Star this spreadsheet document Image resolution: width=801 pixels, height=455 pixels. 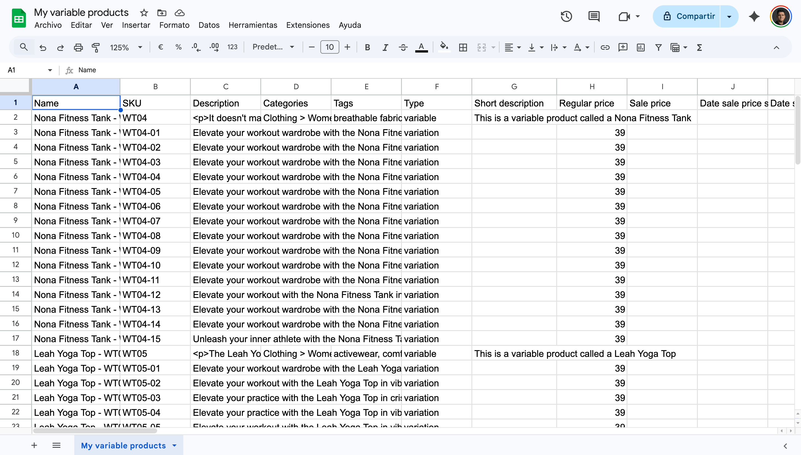(x=144, y=13)
